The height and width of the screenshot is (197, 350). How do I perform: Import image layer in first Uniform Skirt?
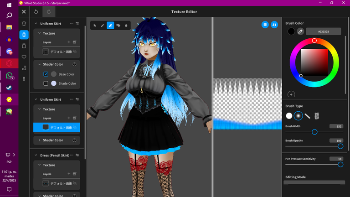tap(75, 42)
